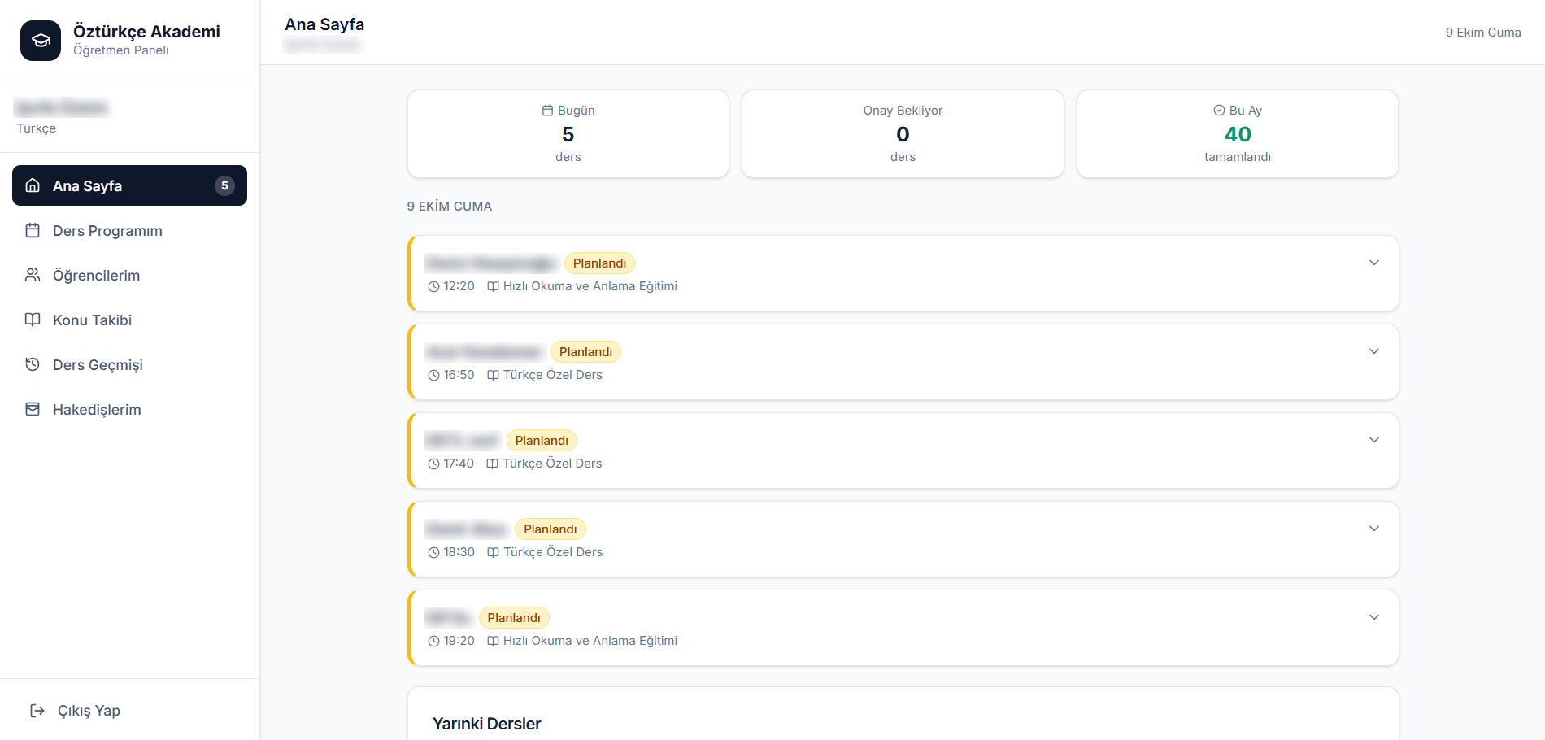The width and height of the screenshot is (1545, 740).
Task: Click the clock icon next to 17:40
Action: coord(433,464)
